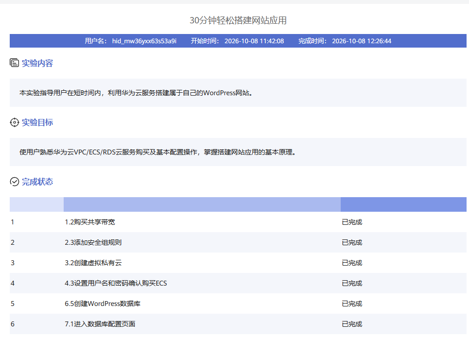Click sequence number 5 in the status table
Image resolution: width=469 pixels, height=338 pixels.
12,304
